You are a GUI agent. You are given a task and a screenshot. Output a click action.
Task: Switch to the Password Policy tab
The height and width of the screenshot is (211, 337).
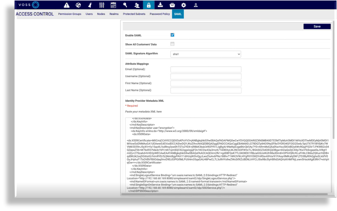point(159,14)
